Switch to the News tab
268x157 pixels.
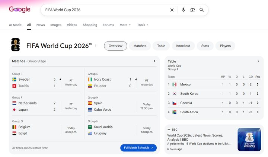[41, 25]
